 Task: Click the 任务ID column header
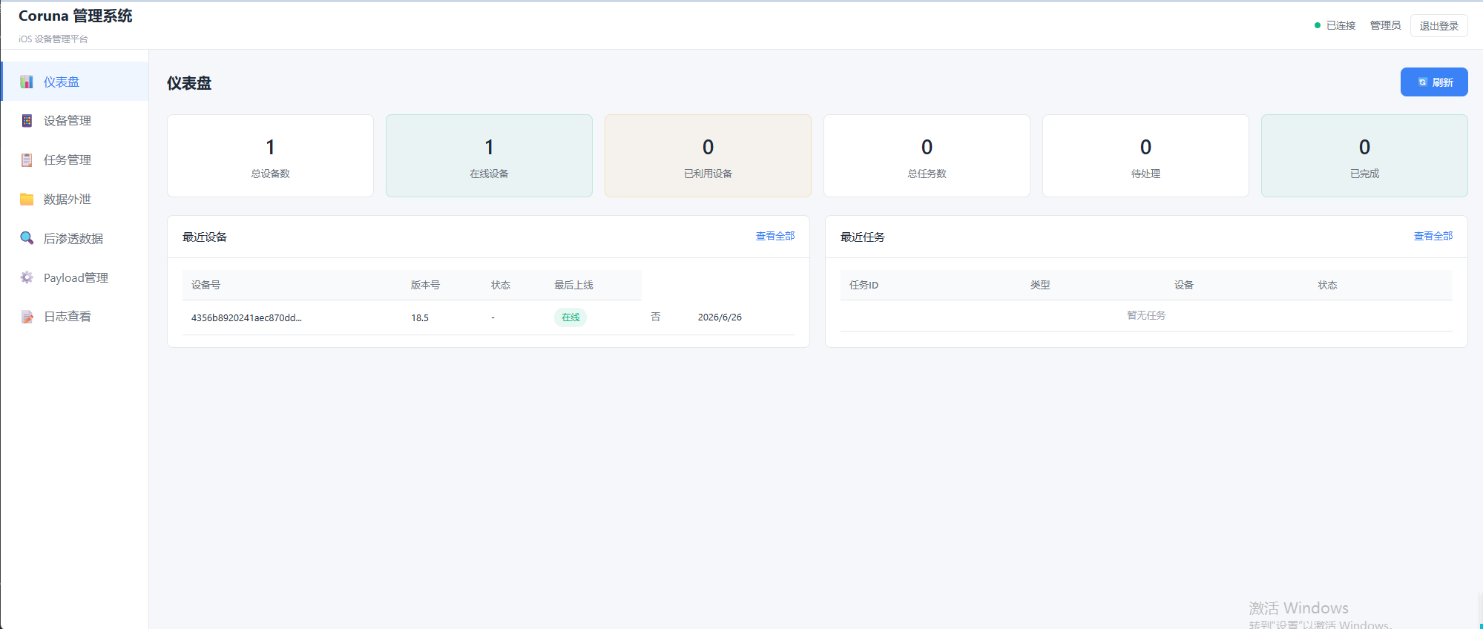[864, 285]
